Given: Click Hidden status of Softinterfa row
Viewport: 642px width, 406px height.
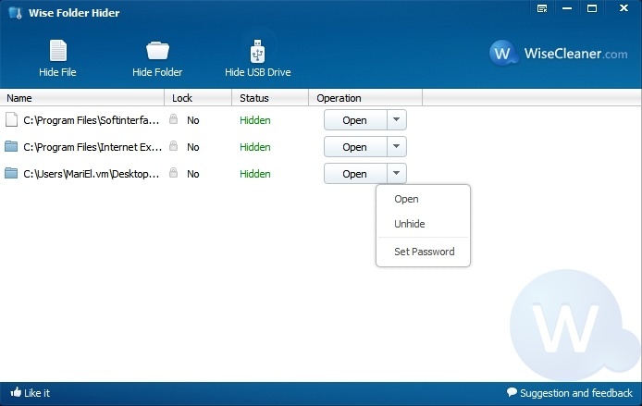Looking at the screenshot, I should click(x=255, y=120).
